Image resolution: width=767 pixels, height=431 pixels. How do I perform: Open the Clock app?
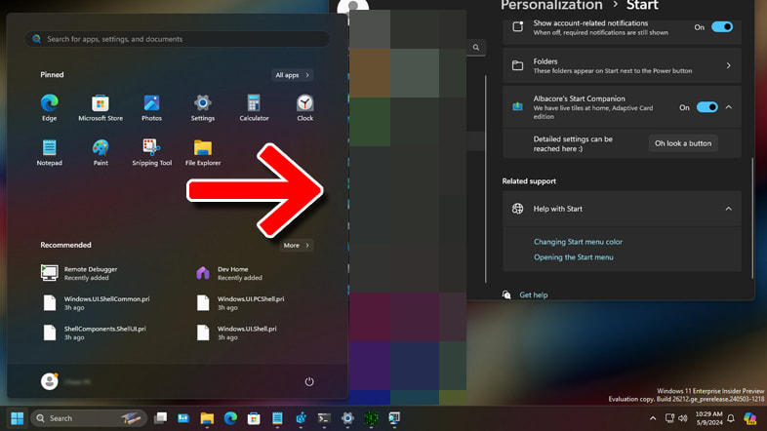pos(304,105)
